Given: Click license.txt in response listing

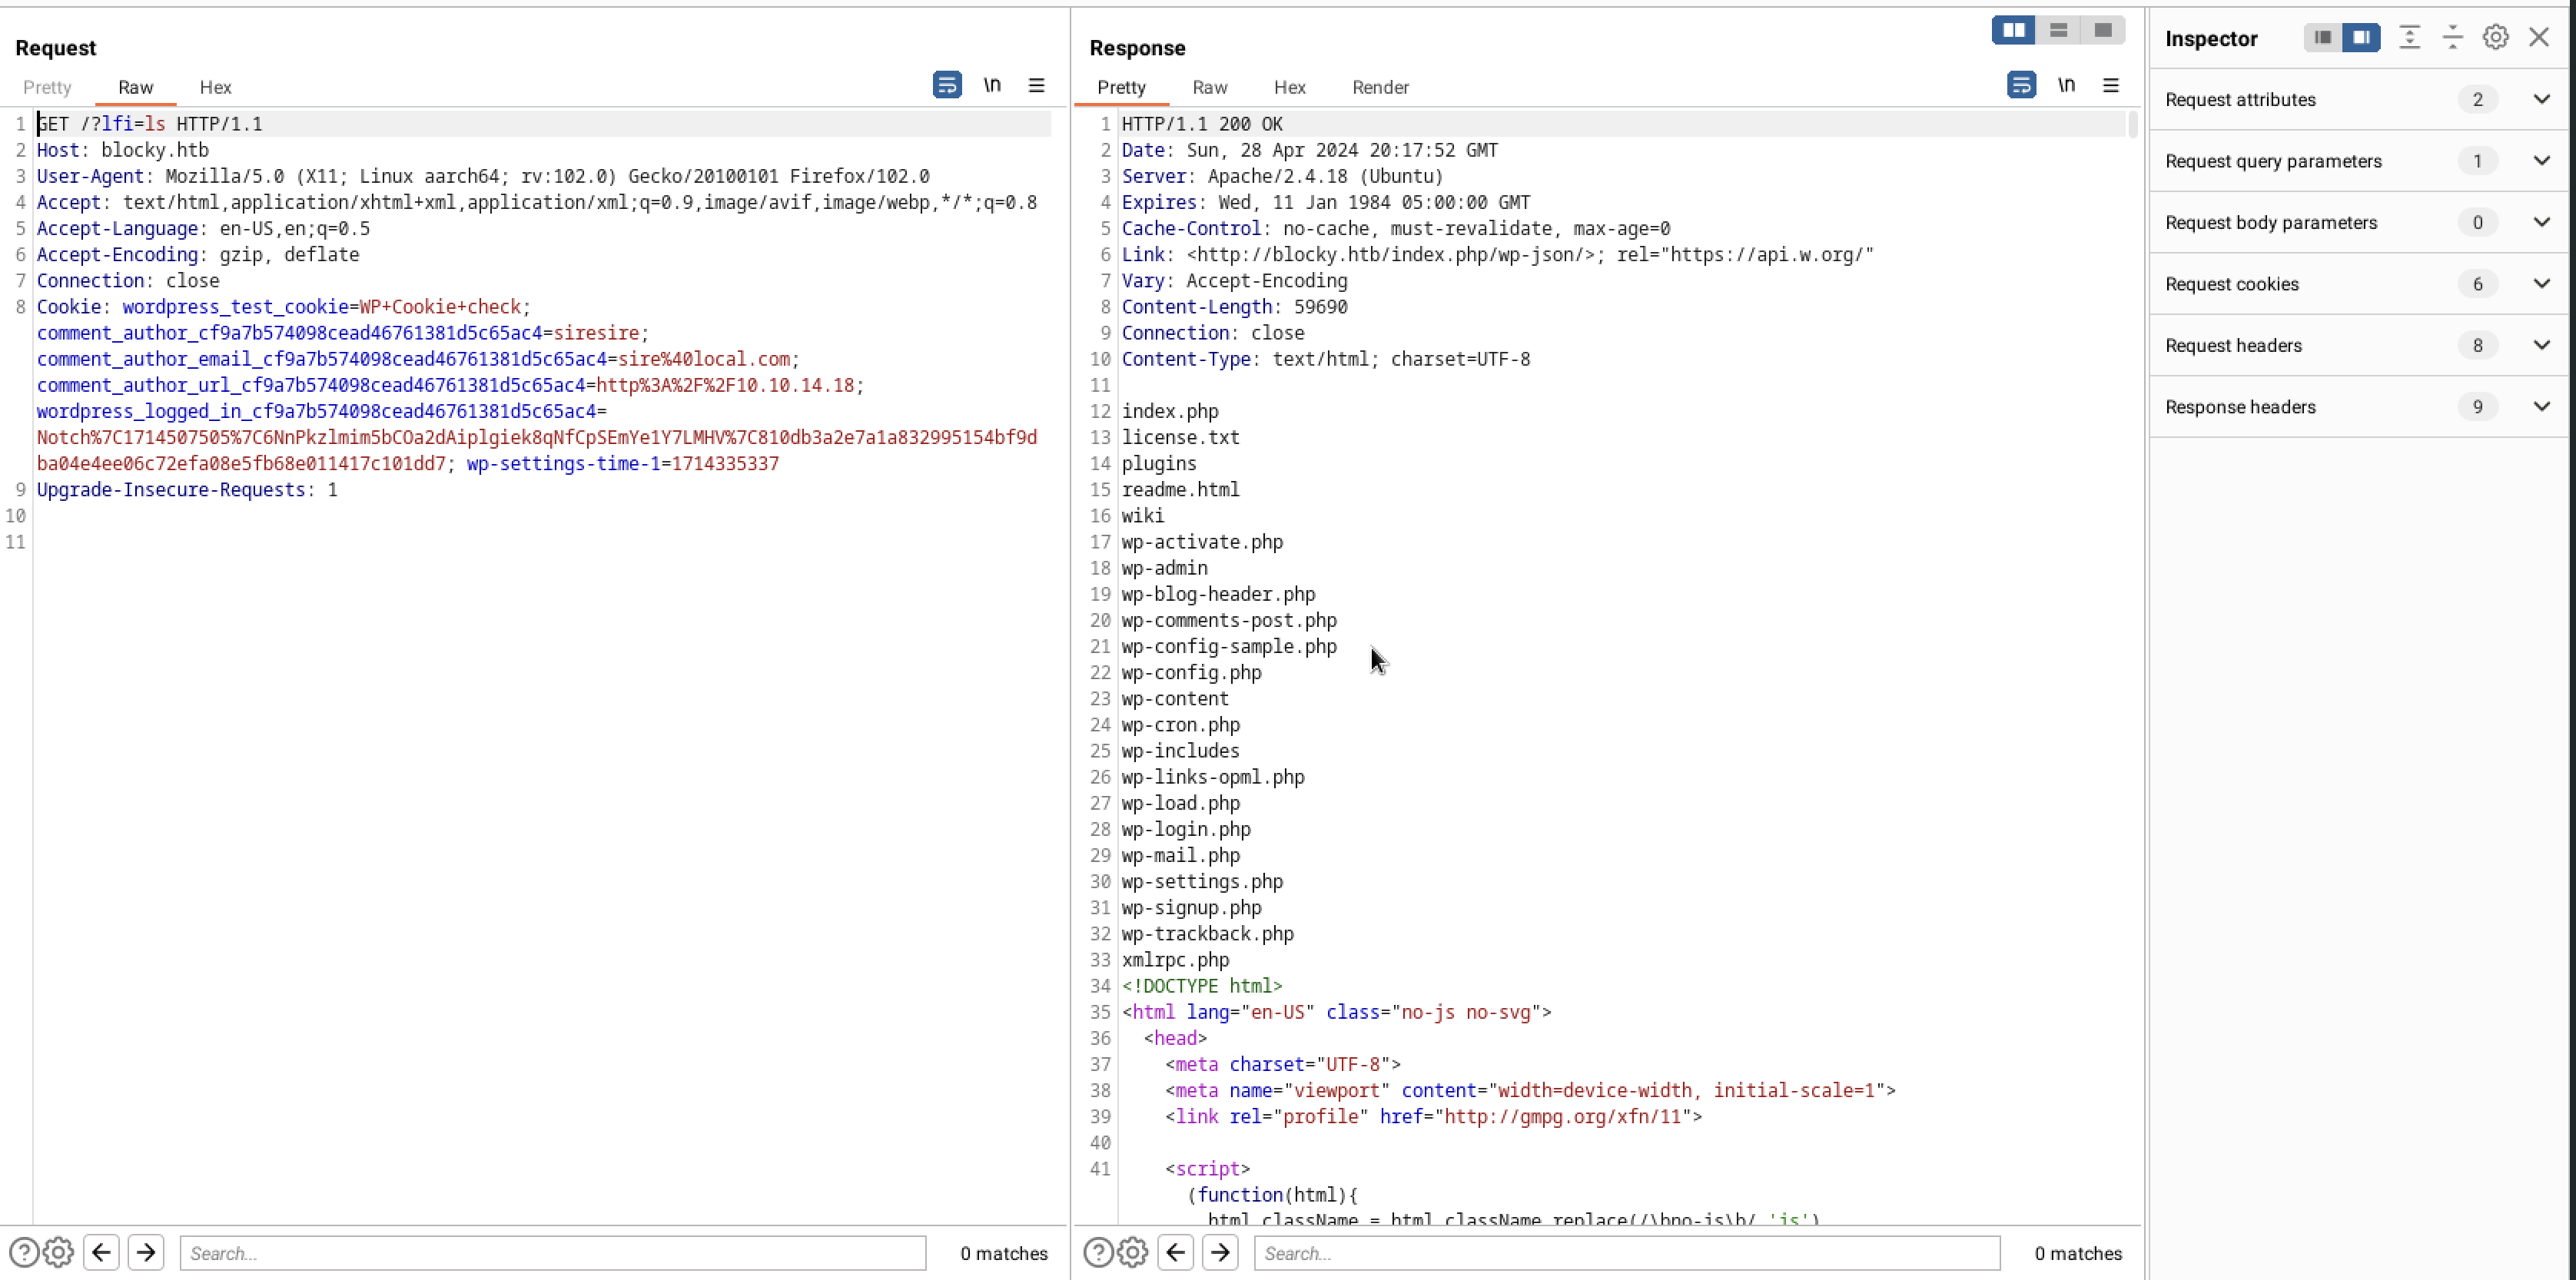Looking at the screenshot, I should click(x=1180, y=437).
